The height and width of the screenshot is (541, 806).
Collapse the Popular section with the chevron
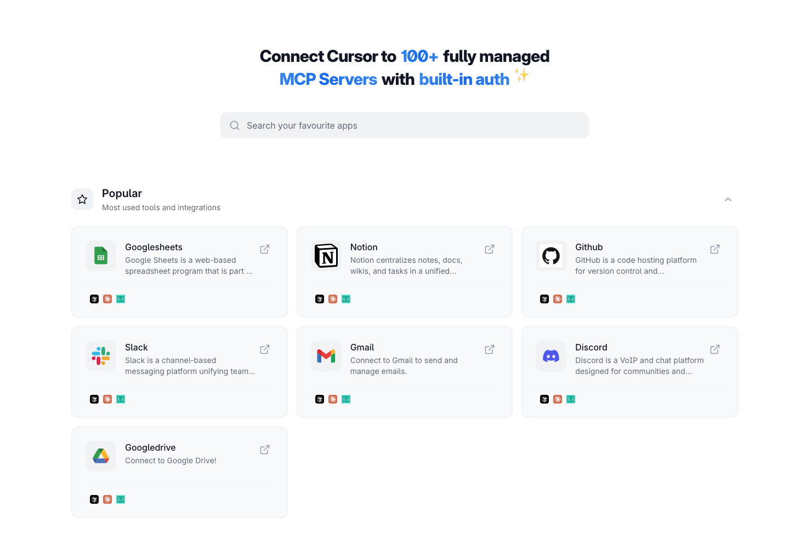click(728, 199)
